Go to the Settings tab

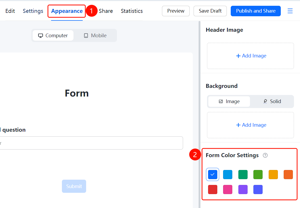coord(33,11)
